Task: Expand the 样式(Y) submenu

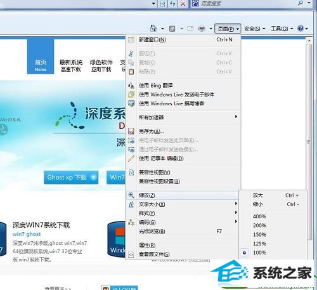Action: (183, 213)
